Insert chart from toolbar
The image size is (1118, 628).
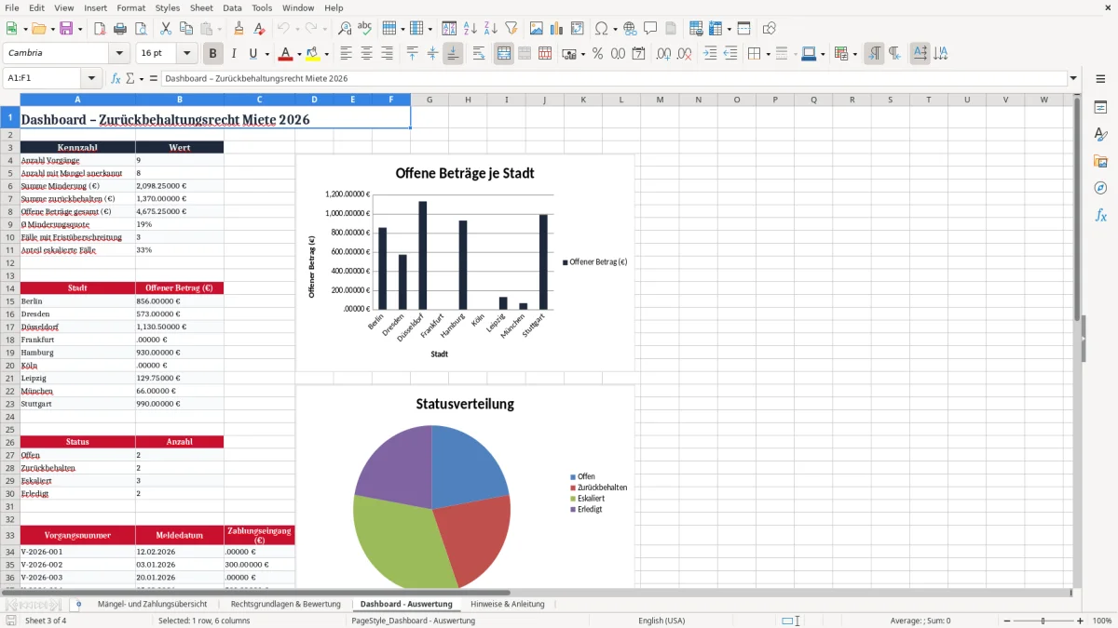[x=557, y=29]
